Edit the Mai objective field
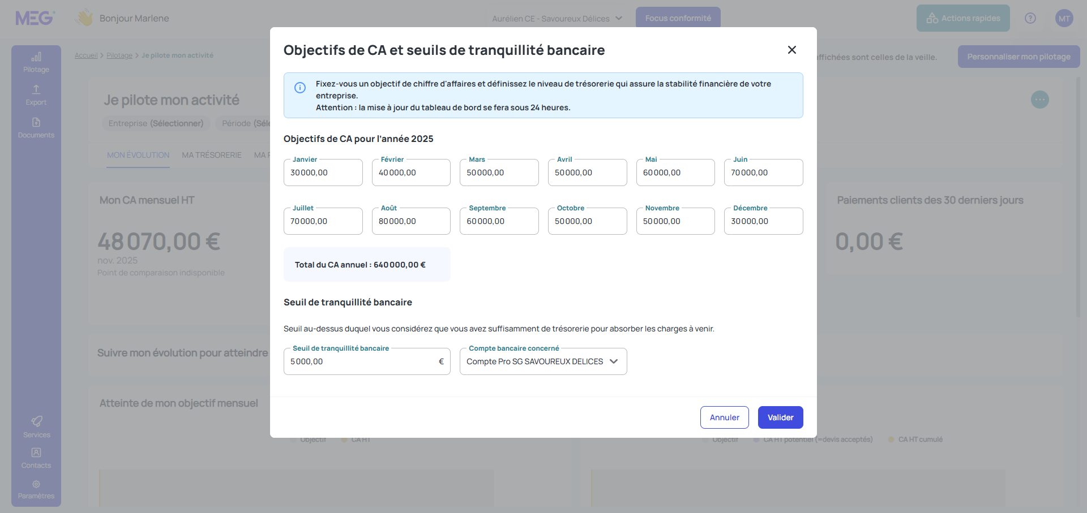1087x513 pixels. coord(675,173)
